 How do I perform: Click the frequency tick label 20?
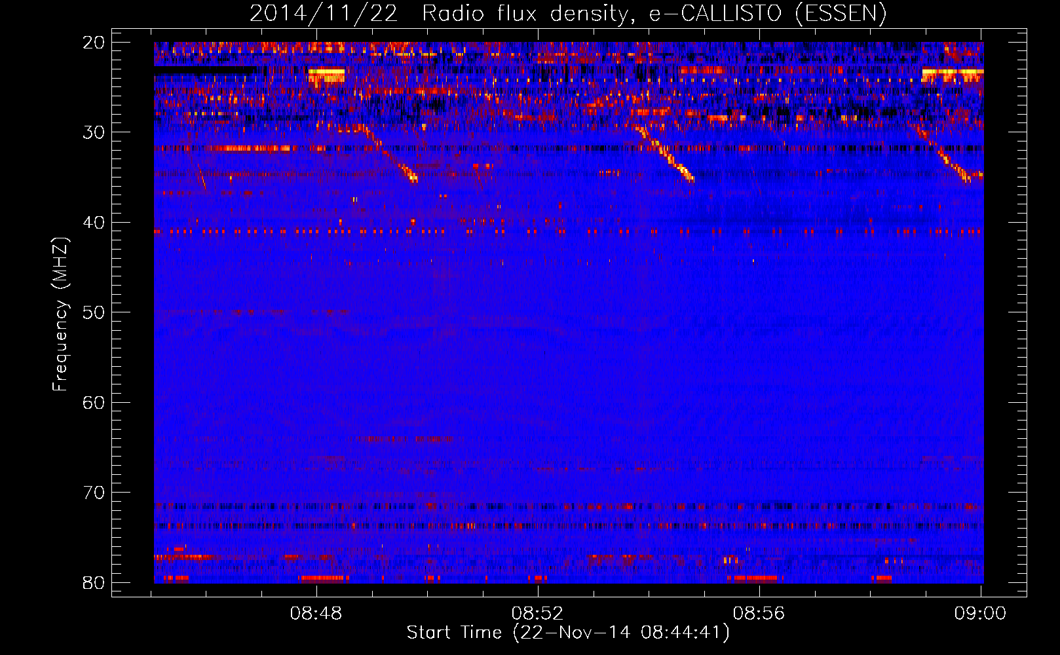click(x=94, y=43)
